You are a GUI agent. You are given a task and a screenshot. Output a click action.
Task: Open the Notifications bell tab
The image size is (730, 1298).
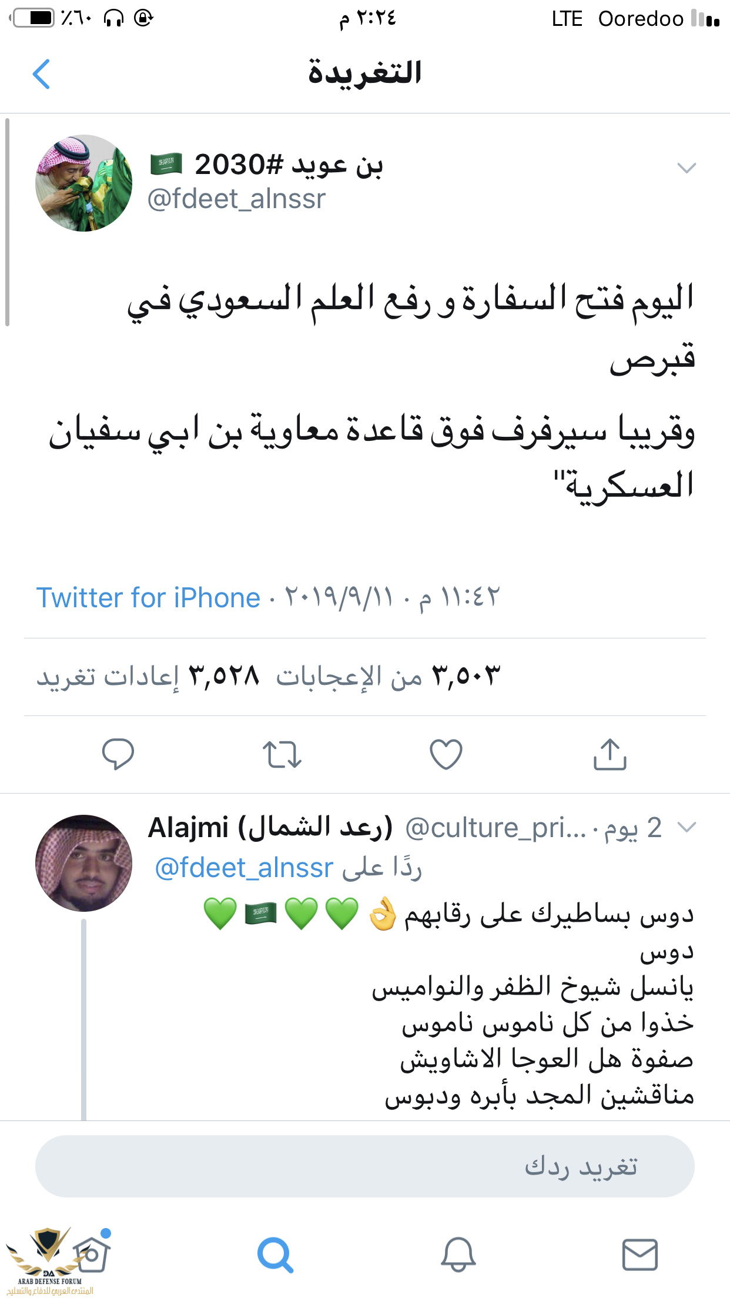point(458,1254)
